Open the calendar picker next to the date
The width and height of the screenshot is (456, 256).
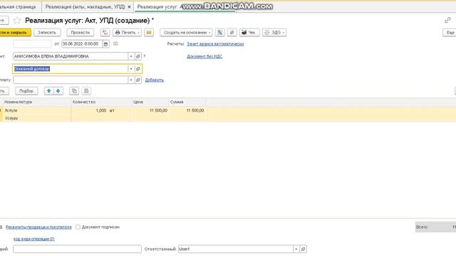106,44
